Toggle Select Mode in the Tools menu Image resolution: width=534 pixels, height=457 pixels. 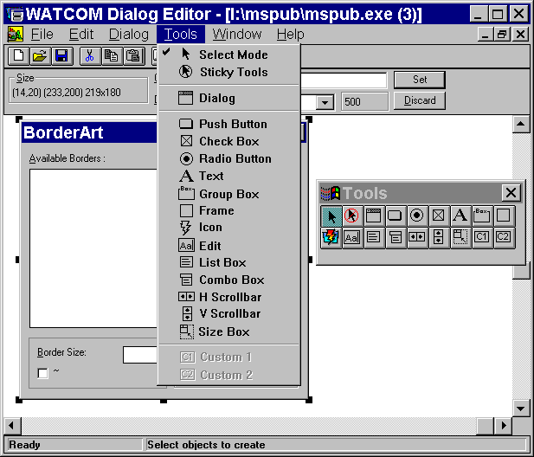(233, 55)
